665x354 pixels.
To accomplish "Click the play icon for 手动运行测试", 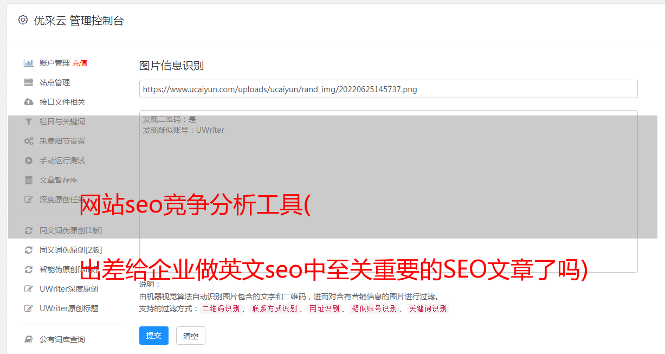I will (29, 160).
